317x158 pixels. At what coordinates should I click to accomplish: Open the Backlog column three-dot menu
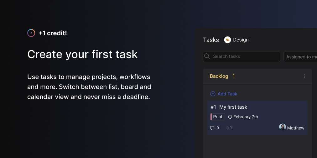pyautogui.click(x=304, y=76)
